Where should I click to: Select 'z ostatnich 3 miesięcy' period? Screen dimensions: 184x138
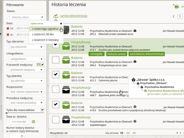click(x=45, y=40)
